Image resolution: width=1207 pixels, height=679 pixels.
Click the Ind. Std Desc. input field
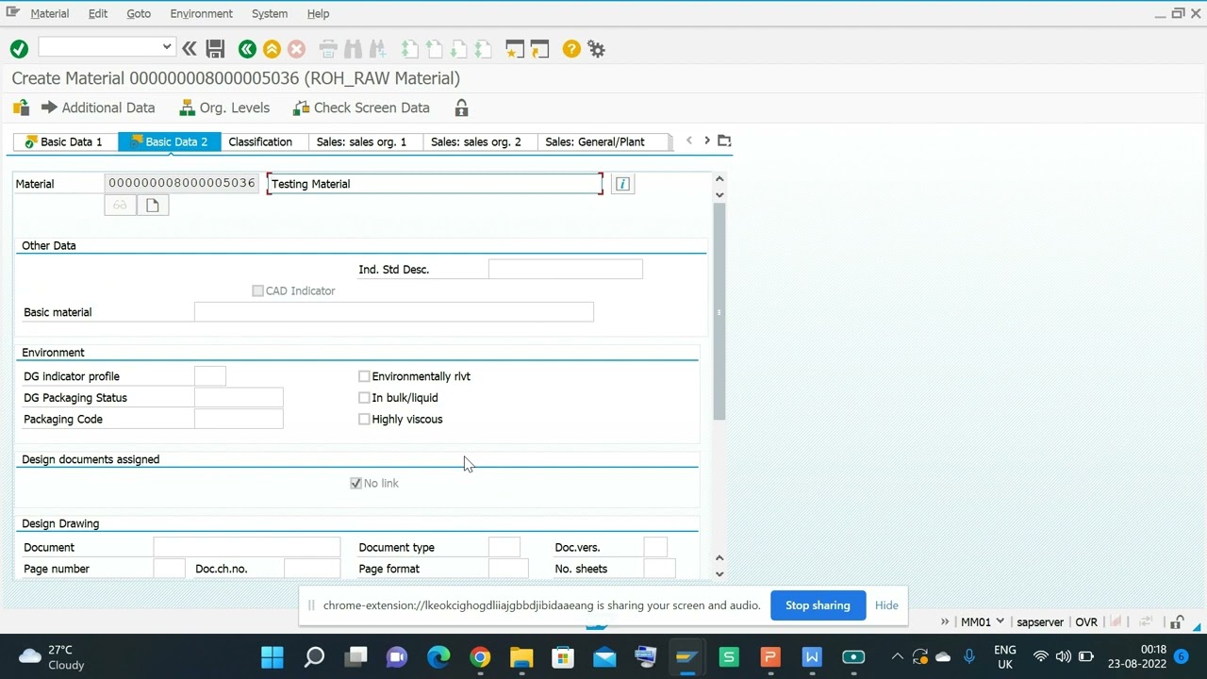pos(566,270)
